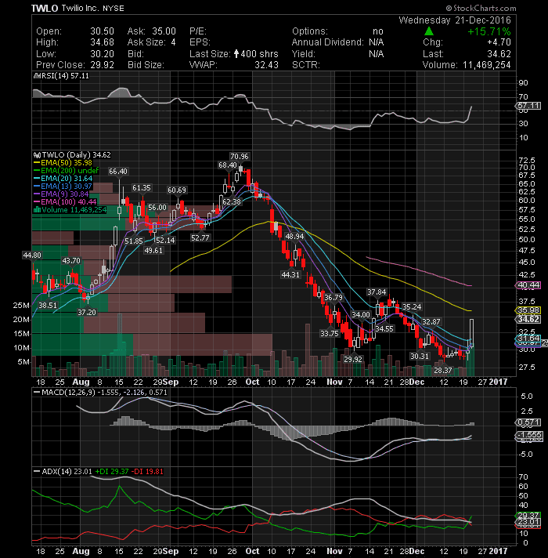Click the 57.11 RSI axis value tag
Screen dimensions: 548x558
(528, 106)
